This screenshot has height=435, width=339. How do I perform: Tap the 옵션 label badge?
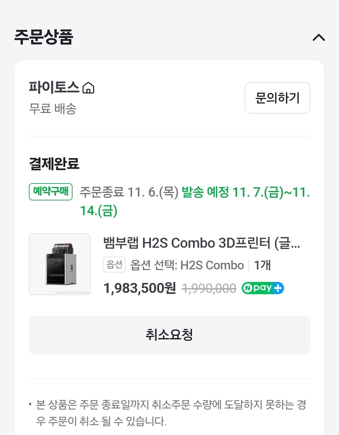coord(114,265)
